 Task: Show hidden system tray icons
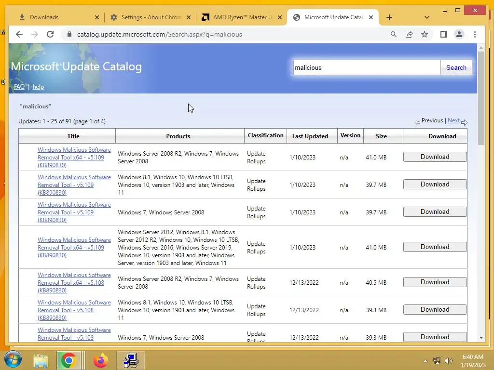coord(425,361)
